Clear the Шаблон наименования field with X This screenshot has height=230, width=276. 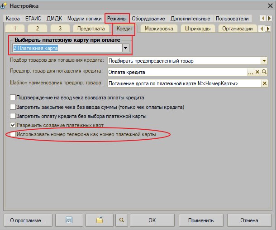[264, 83]
